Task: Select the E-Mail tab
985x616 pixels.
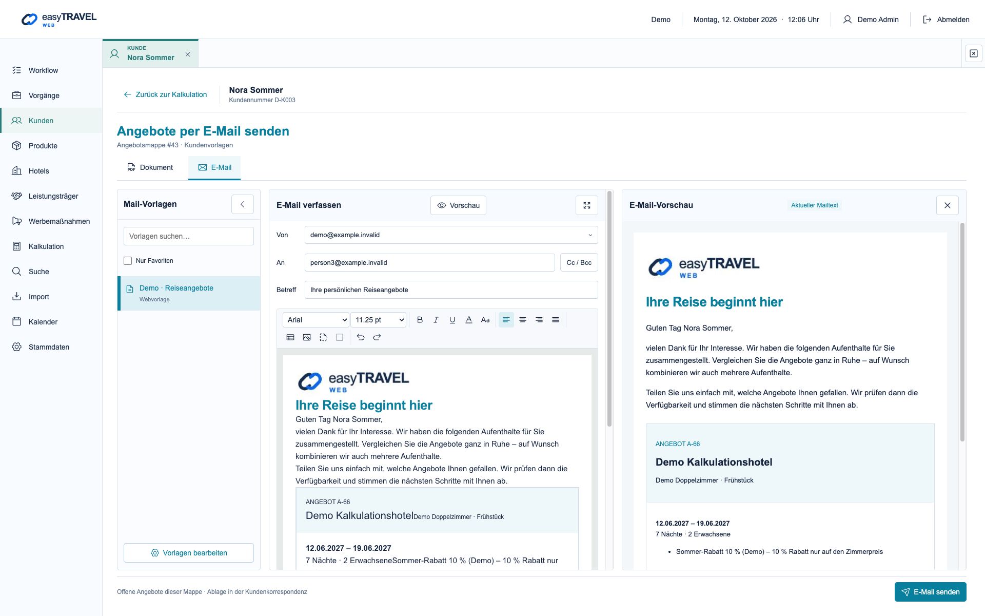Action: tap(214, 167)
